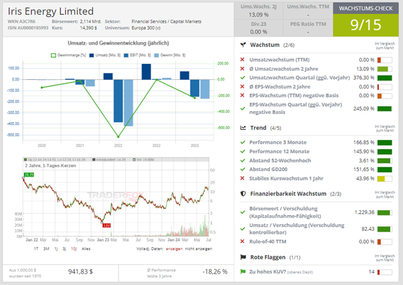Screen dimensions: 403x285
Task: Click the Europa 300 (v) universe text
Action: [146, 28]
